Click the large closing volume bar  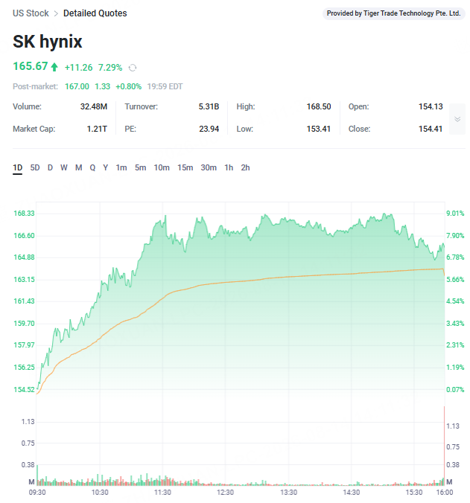coord(445,446)
